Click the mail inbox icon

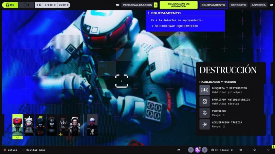click(x=241, y=150)
